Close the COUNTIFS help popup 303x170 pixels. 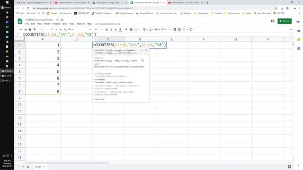(146, 51)
